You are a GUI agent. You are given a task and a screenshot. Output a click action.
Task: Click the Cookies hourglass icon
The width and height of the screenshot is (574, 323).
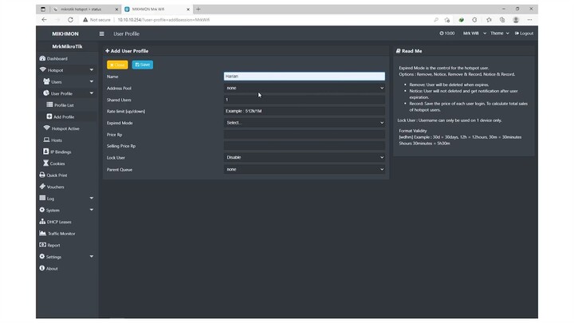coord(45,163)
